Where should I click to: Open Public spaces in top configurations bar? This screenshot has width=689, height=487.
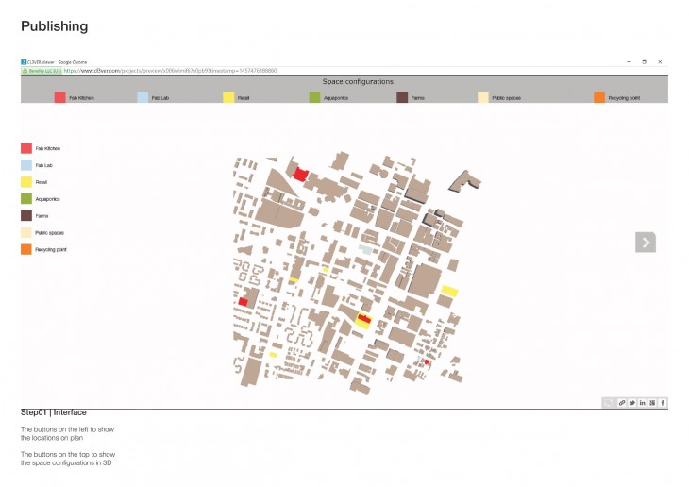483,97
